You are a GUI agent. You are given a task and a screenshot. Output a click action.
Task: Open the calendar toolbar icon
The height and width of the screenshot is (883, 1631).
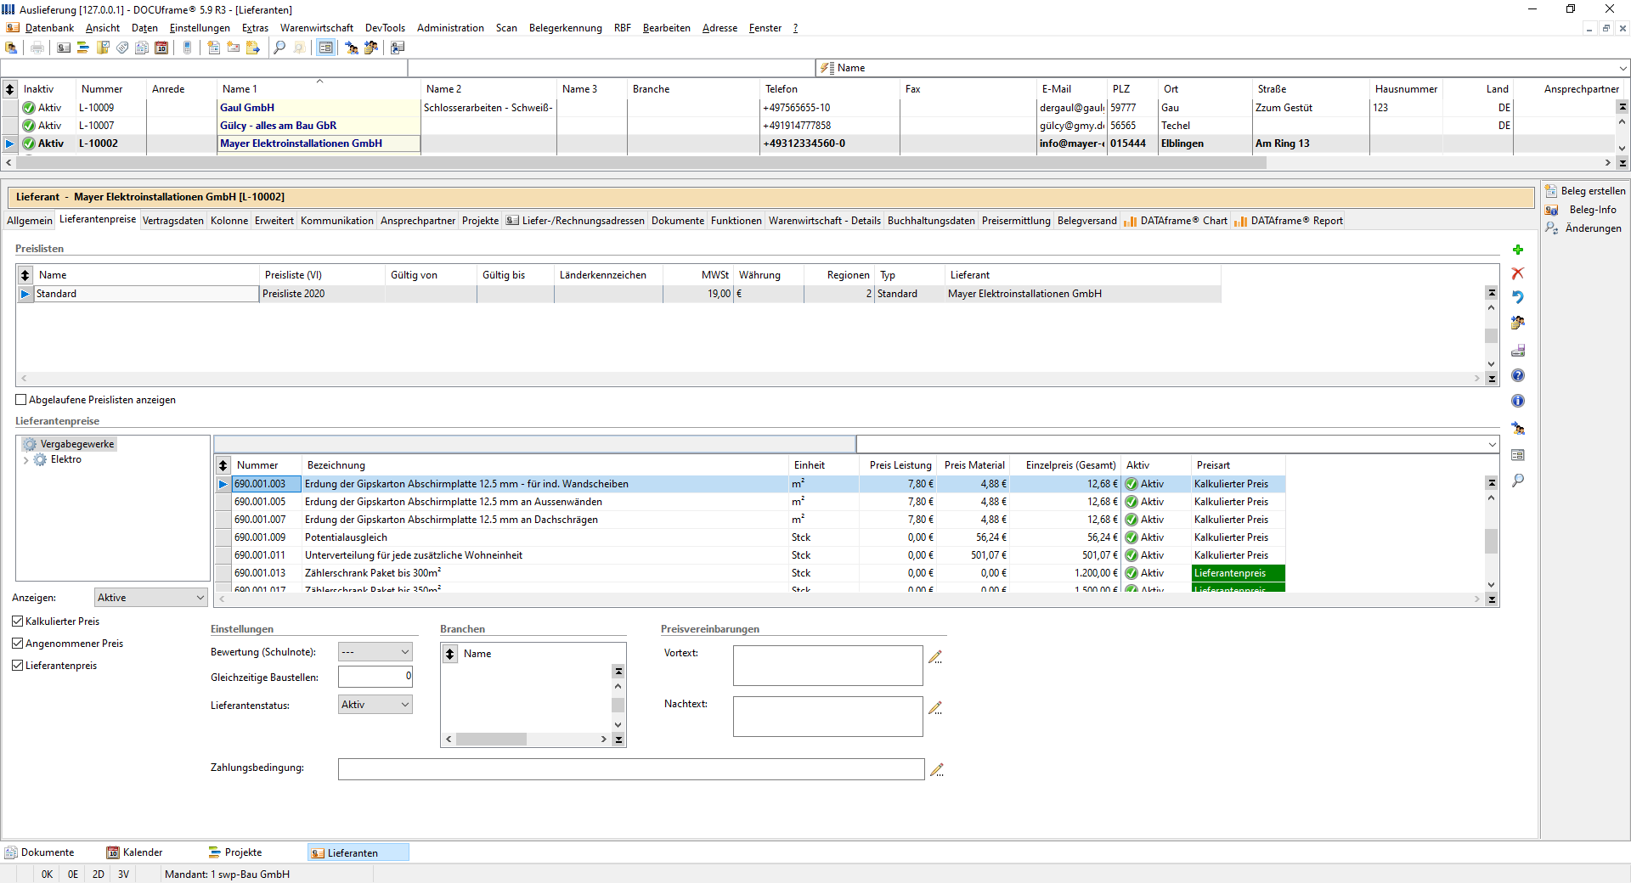click(161, 48)
